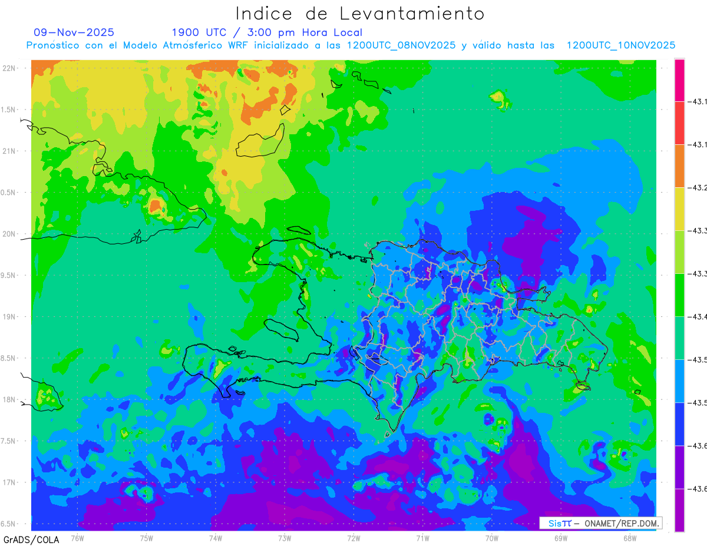Click the '-43.2' legend value
This screenshot has width=707, height=546.
(698, 188)
